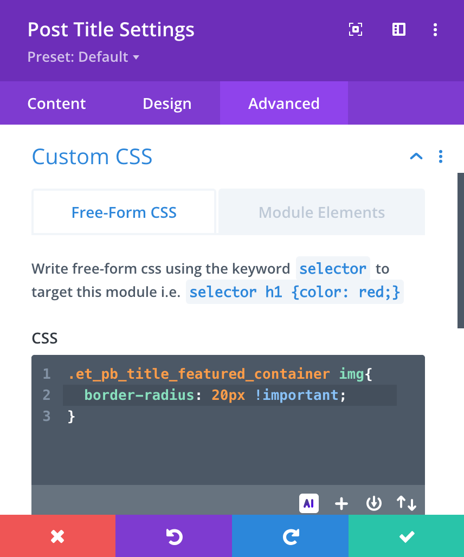Save settings with the green checkmark button
464x557 pixels.
(x=406, y=536)
